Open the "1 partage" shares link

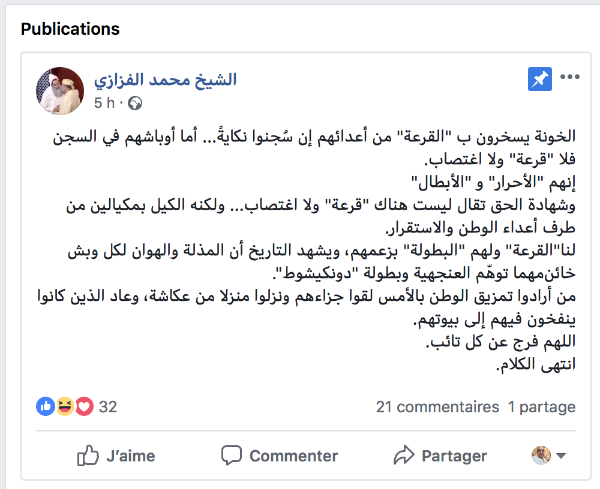click(542, 407)
